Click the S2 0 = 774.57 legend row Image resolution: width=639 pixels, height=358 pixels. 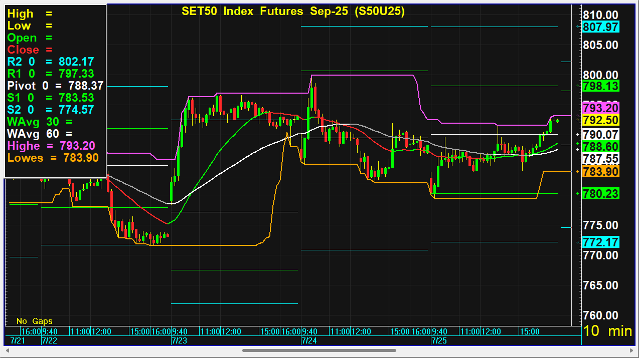[51, 110]
